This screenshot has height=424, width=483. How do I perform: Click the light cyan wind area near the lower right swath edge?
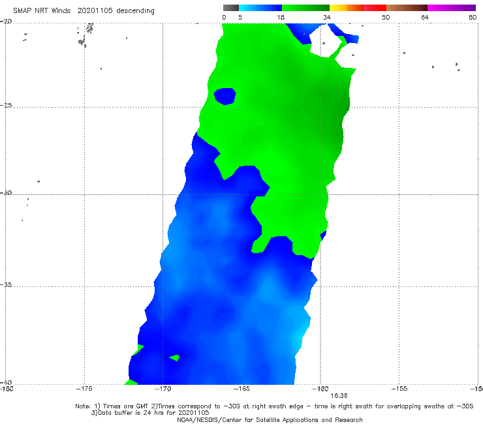[x=300, y=337]
